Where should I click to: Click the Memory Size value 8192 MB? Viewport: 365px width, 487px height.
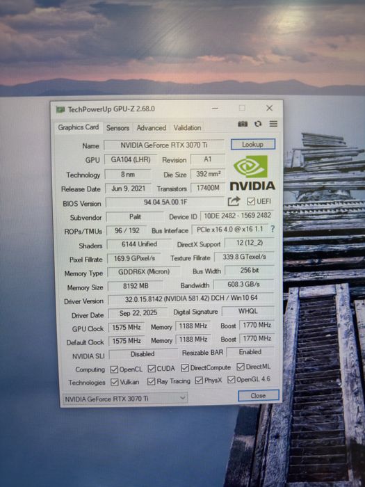click(136, 286)
